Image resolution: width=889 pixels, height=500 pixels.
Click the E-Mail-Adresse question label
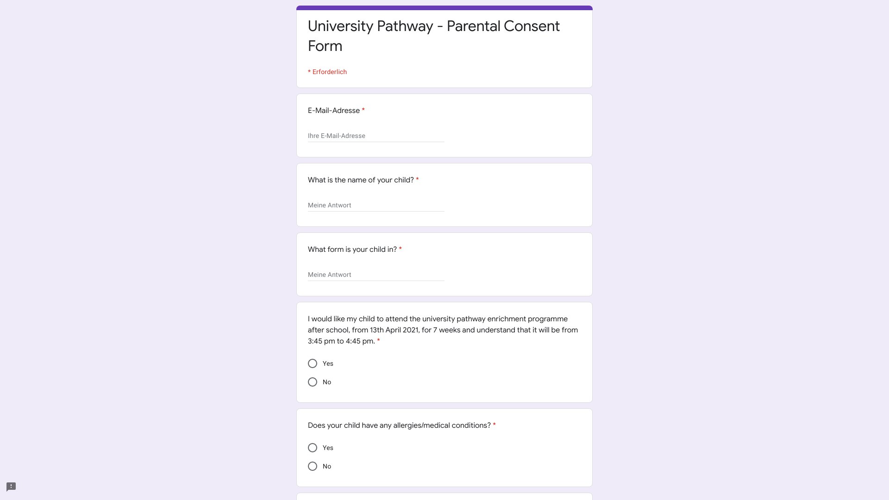334,111
